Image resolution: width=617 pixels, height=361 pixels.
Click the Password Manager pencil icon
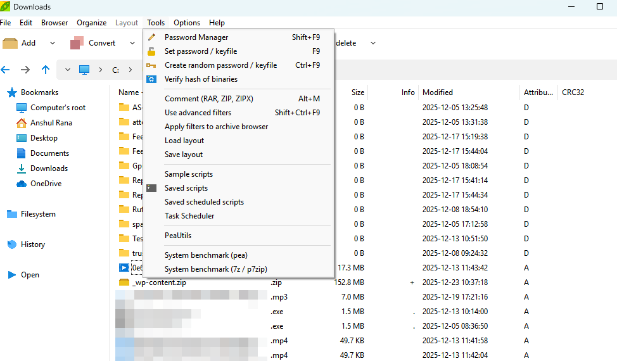[x=151, y=37]
